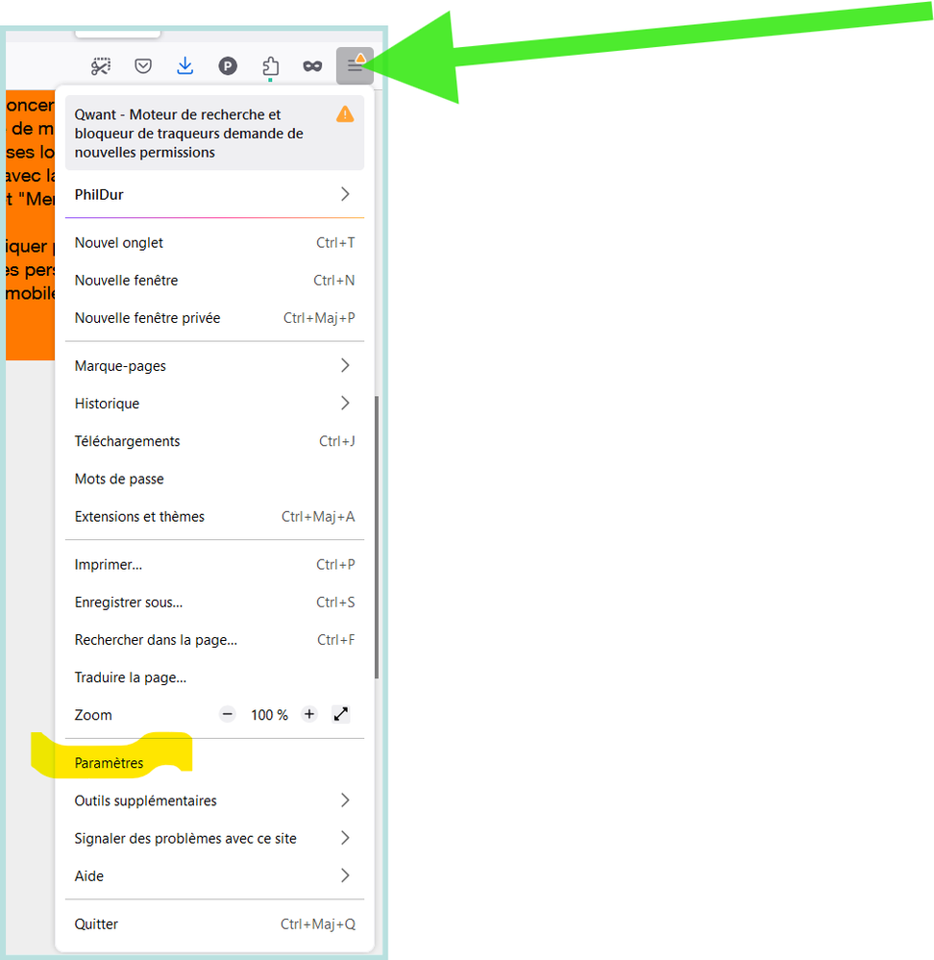Image resolution: width=934 pixels, height=960 pixels.
Task: Increase zoom with the plus button
Action: pyautogui.click(x=309, y=714)
